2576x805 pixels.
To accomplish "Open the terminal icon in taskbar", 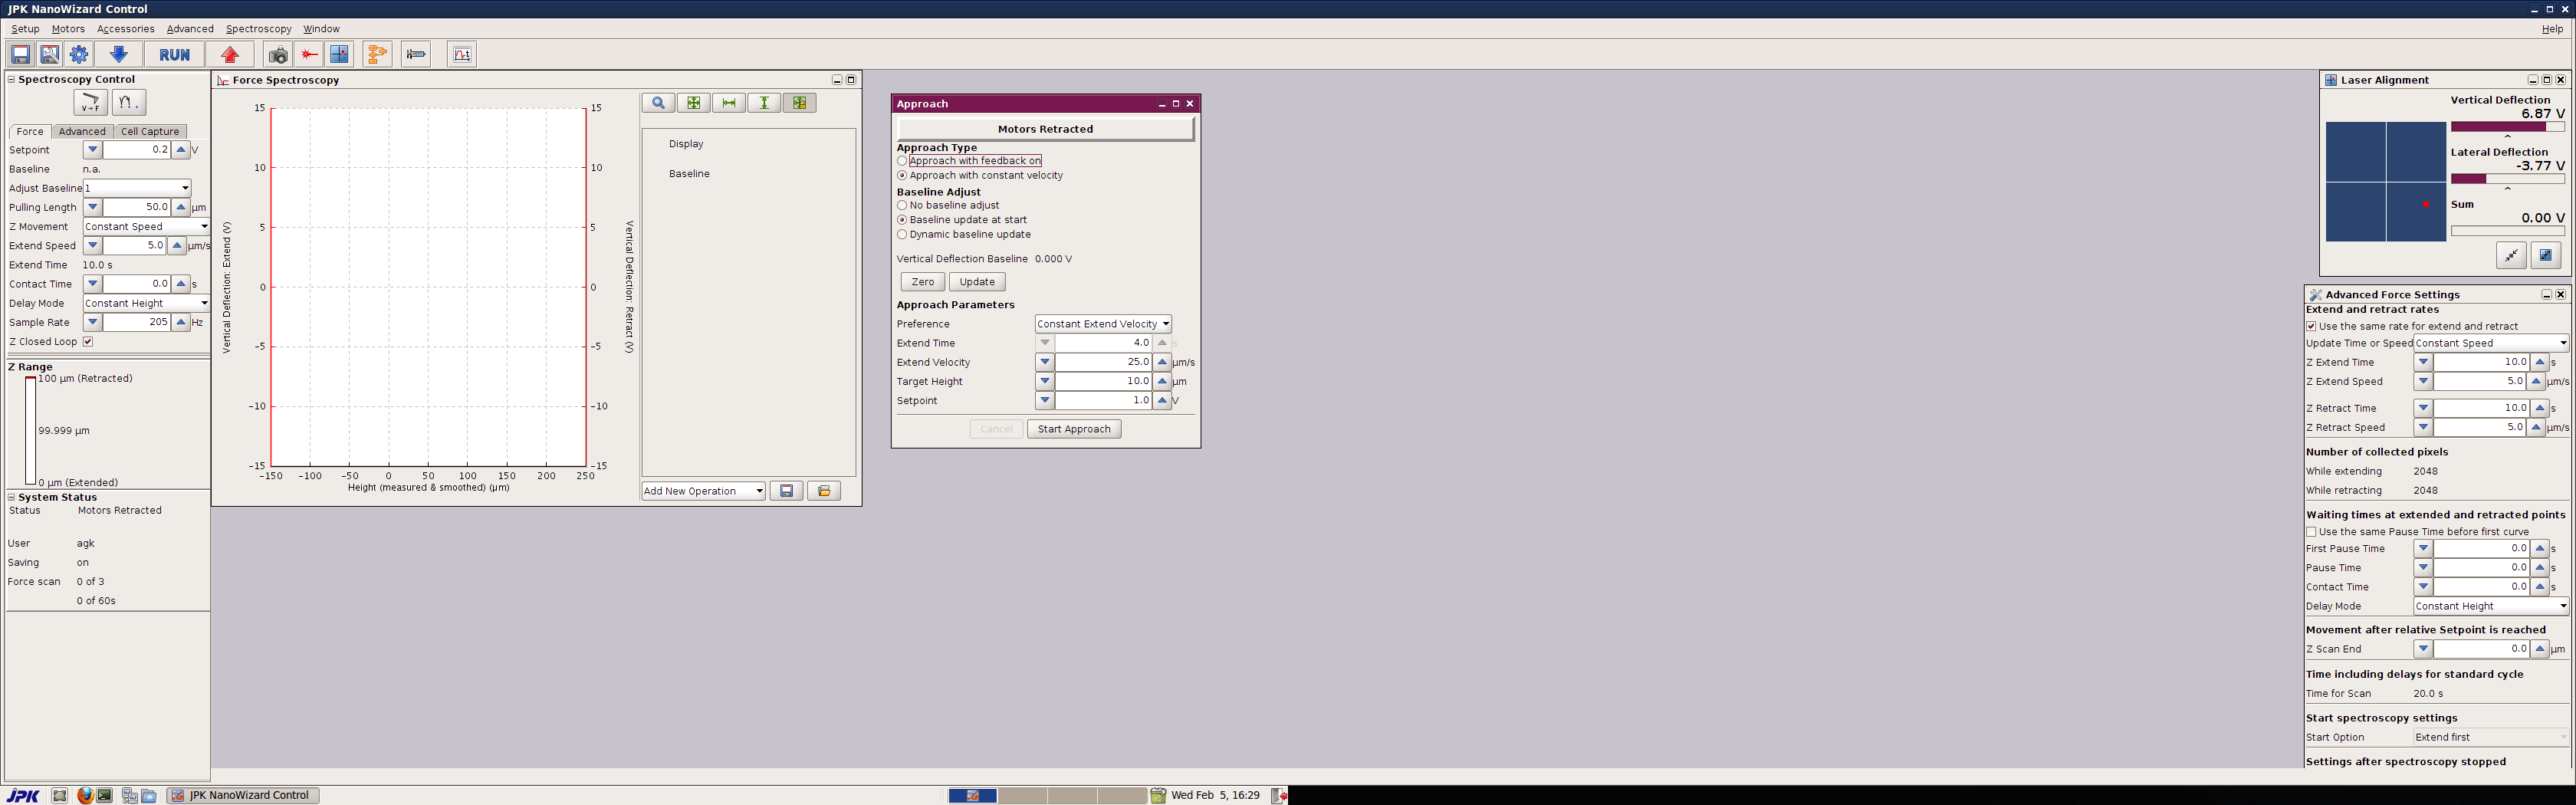I will pos(104,795).
